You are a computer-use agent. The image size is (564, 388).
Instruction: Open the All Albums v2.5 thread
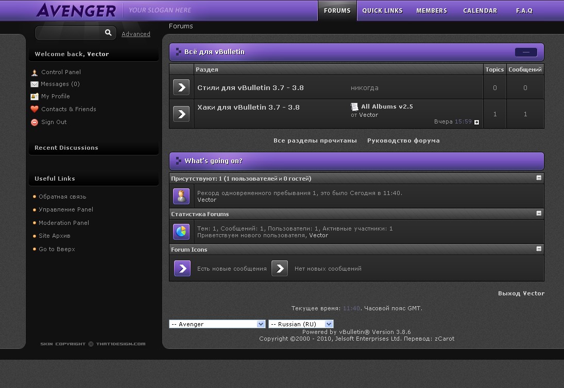387,107
